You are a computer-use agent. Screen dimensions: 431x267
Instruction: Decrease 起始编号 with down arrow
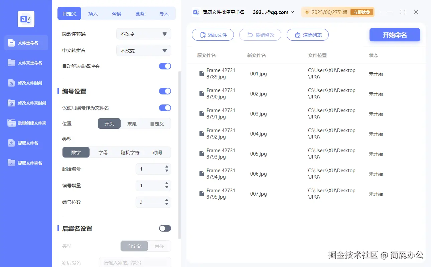(x=167, y=171)
